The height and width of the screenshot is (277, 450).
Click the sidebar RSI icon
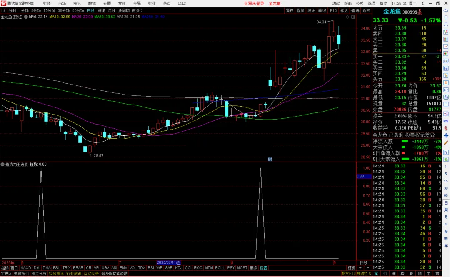point(446,121)
